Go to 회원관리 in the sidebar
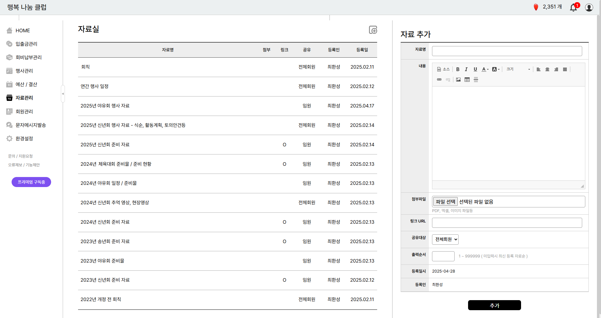Screen dimensions: 601x318 pyautogui.click(x=24, y=112)
